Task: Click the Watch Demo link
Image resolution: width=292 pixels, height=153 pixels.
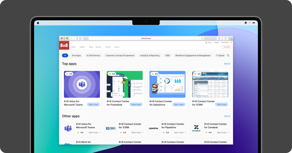Action: 225,42
